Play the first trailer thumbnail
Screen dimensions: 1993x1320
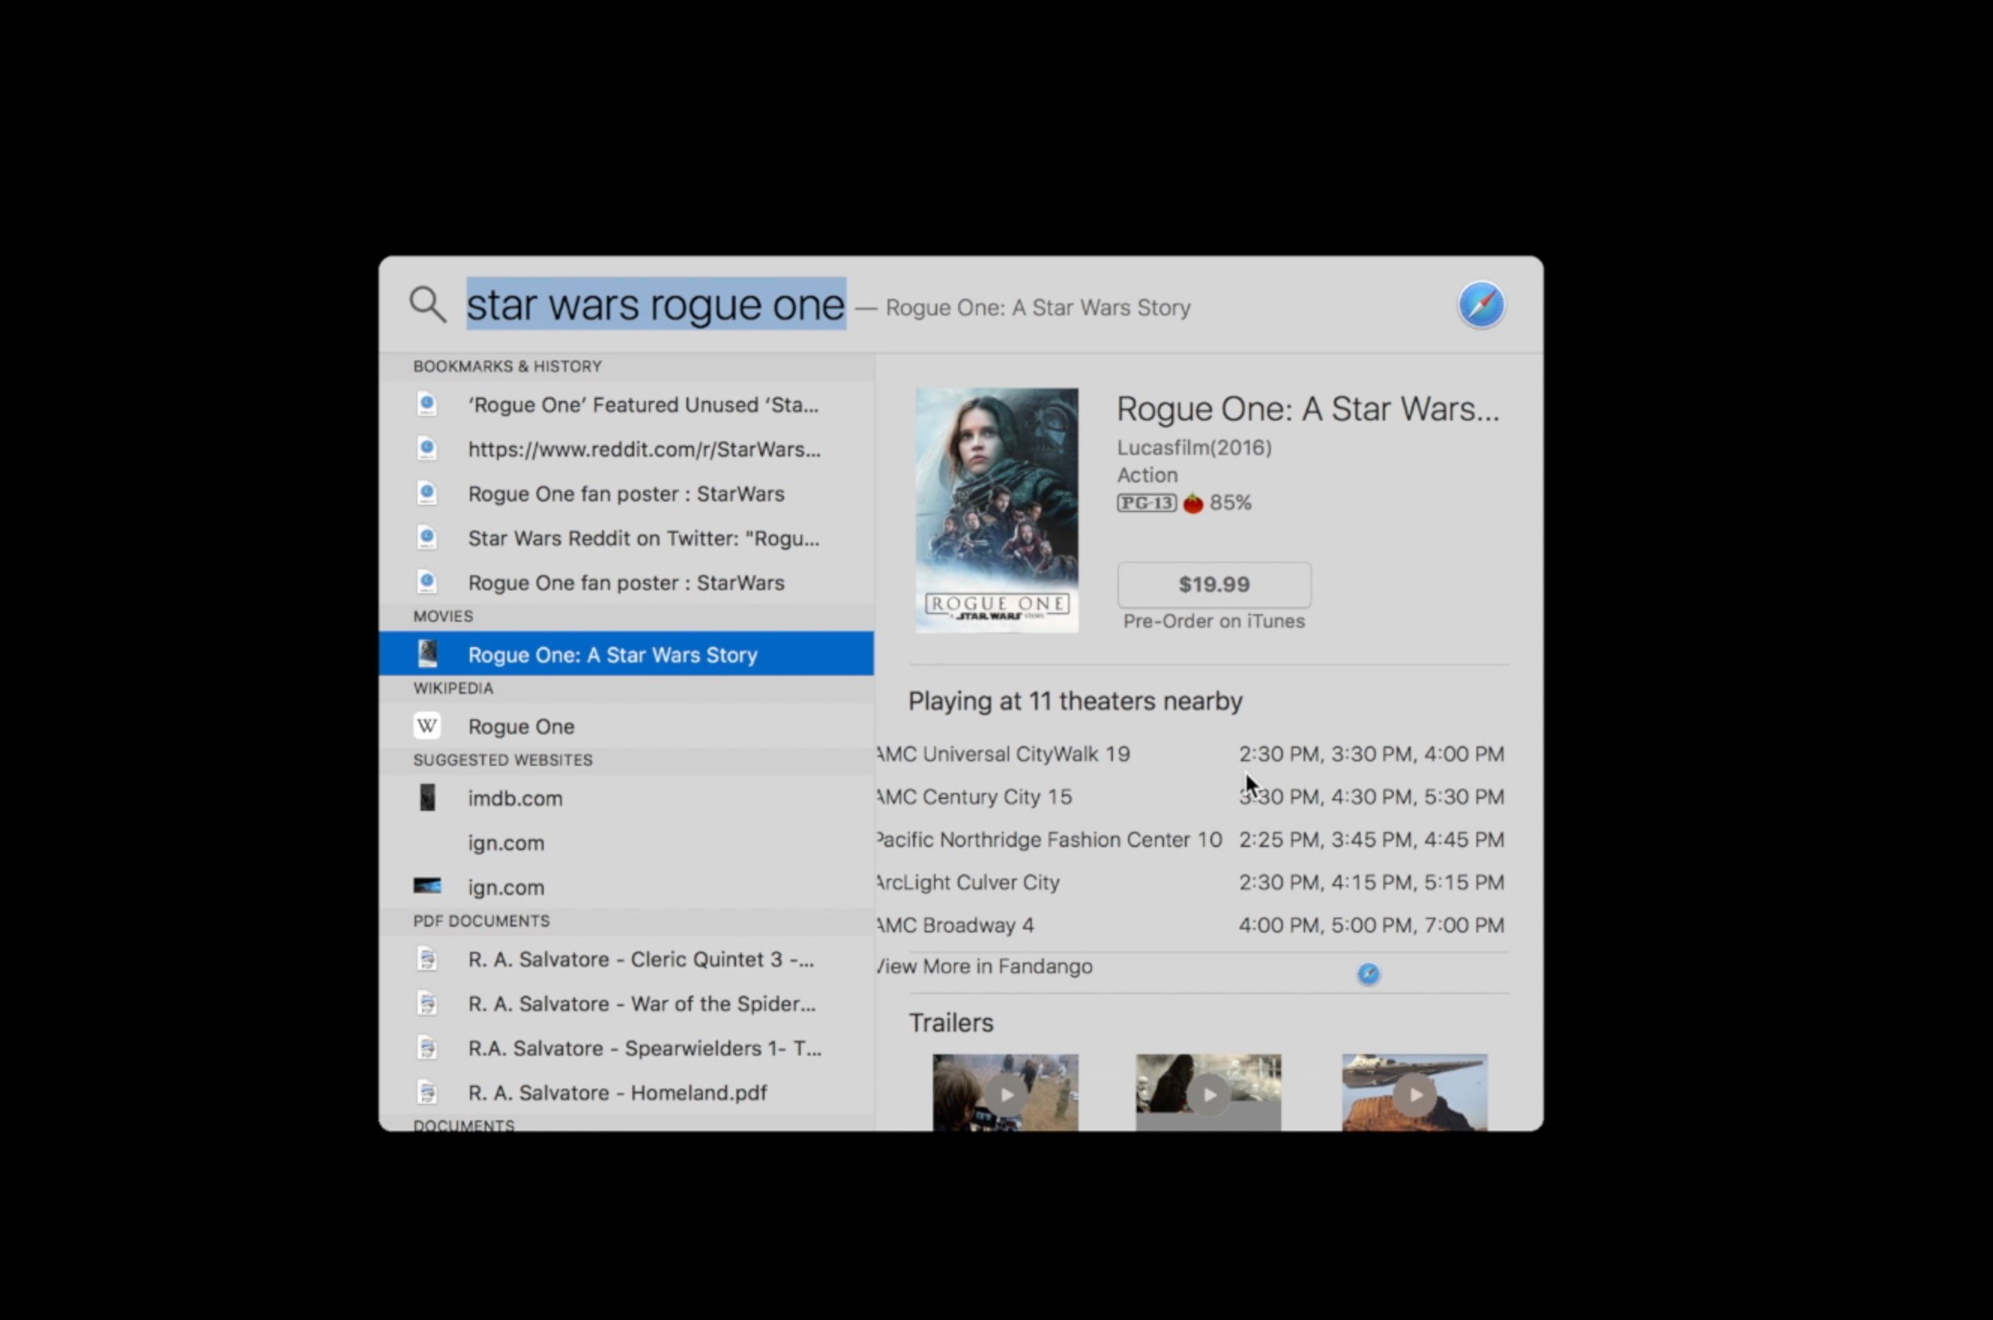click(1006, 1092)
